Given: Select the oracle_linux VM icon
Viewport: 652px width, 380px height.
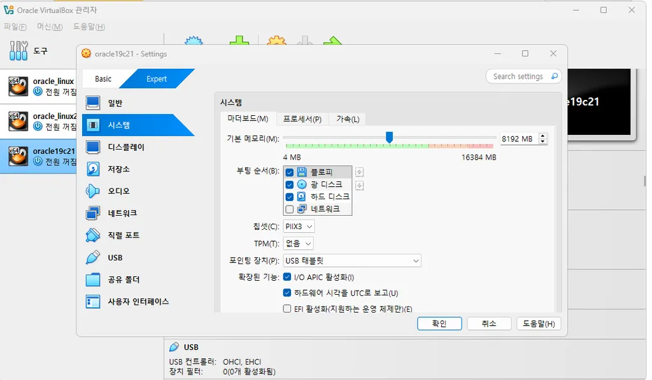Looking at the screenshot, I should [x=18, y=86].
